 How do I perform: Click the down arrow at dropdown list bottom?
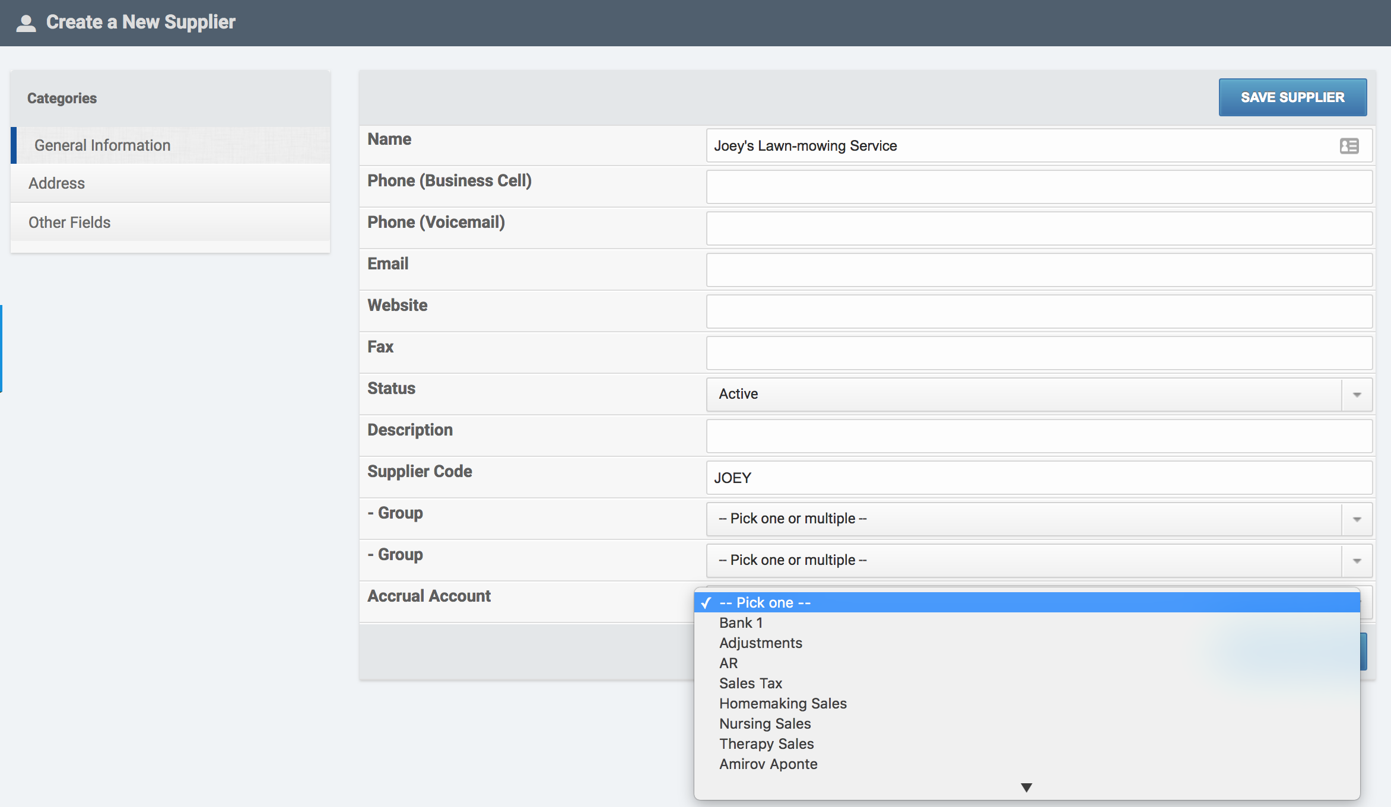point(1026,787)
